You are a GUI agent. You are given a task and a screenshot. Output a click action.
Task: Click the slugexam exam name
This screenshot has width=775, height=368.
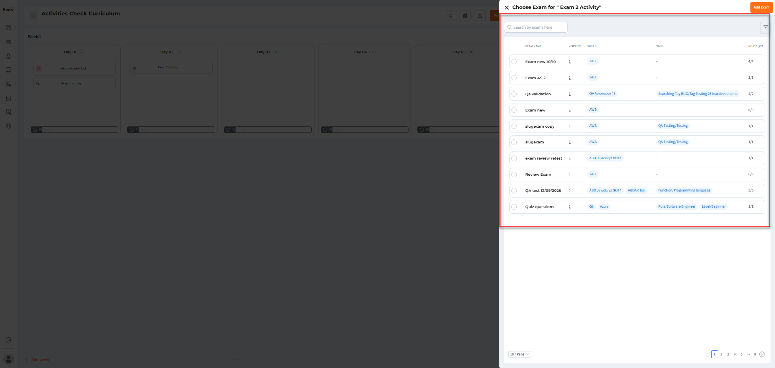pyautogui.click(x=534, y=142)
